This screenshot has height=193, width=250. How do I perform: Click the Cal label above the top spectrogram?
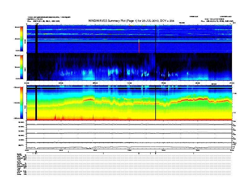[x=37, y=23]
